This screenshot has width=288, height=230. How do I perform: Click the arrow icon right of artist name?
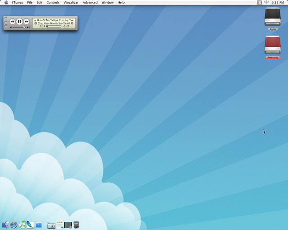pos(72,23)
